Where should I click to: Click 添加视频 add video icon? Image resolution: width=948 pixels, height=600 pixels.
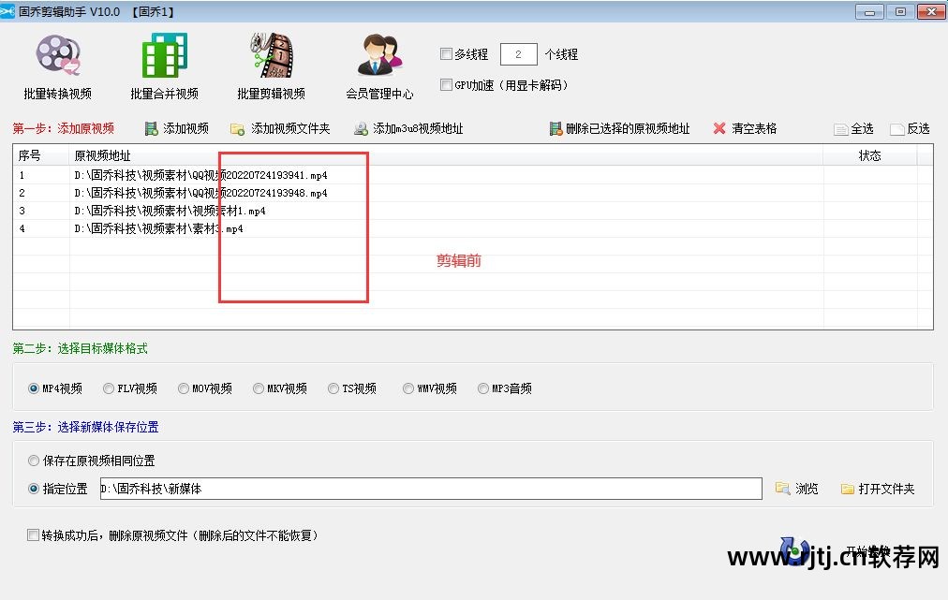151,128
